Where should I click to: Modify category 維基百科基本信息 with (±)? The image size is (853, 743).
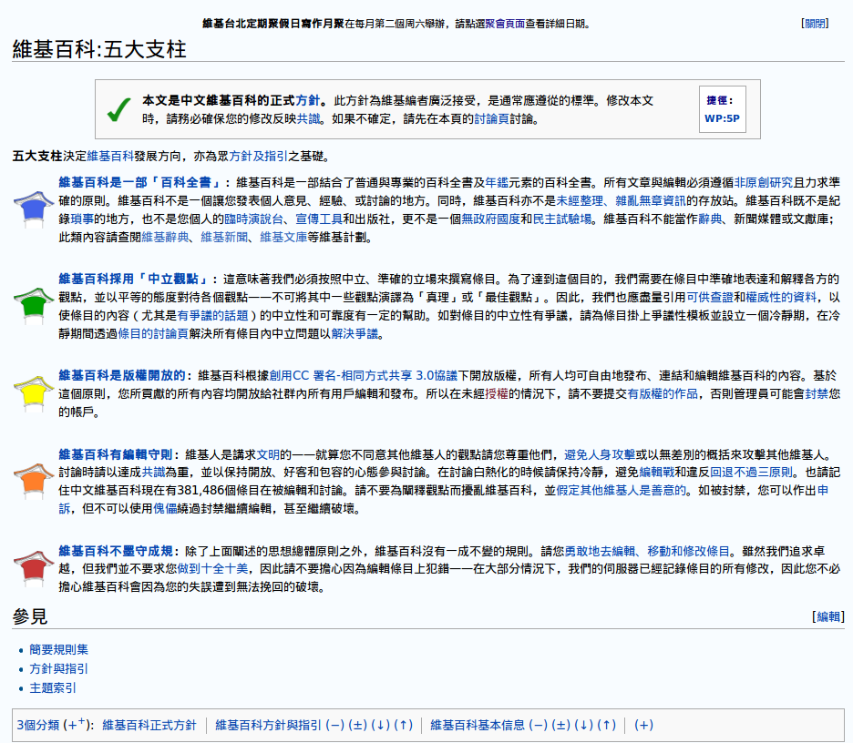[560, 725]
